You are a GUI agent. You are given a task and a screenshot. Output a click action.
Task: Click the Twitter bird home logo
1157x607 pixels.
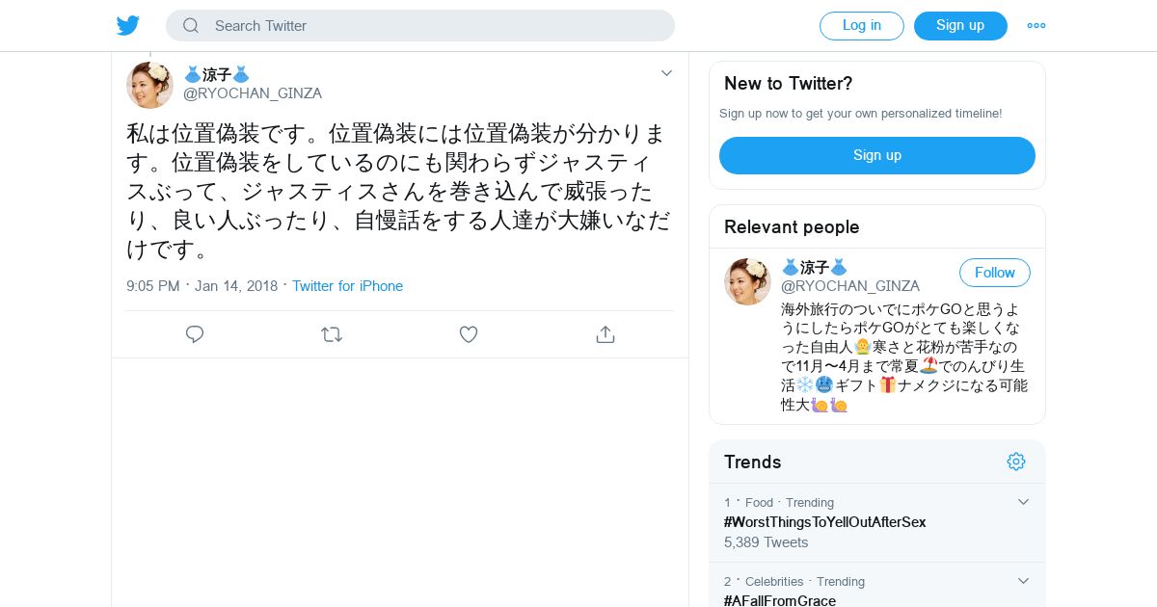[128, 25]
